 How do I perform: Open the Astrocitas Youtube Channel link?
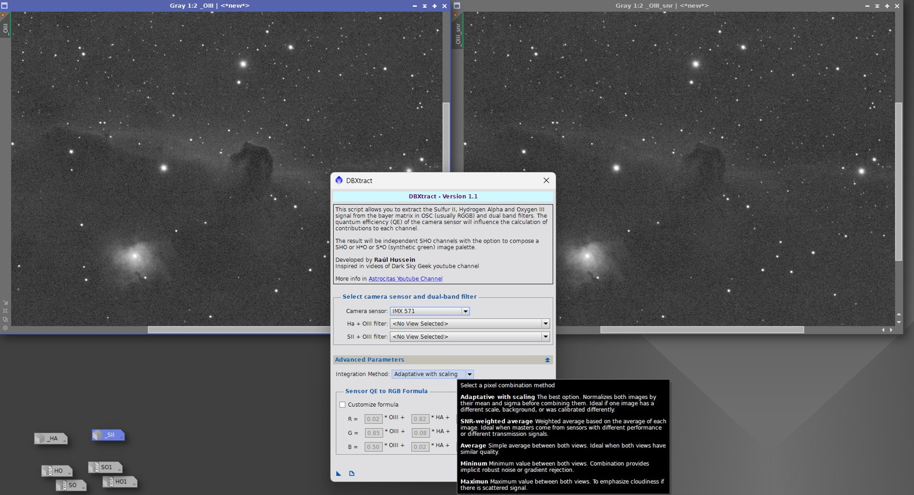pyautogui.click(x=405, y=279)
